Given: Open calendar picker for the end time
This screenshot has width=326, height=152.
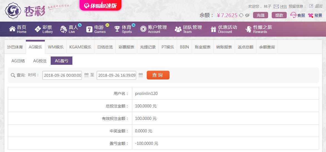Looking at the screenshot, I should (x=141, y=75).
